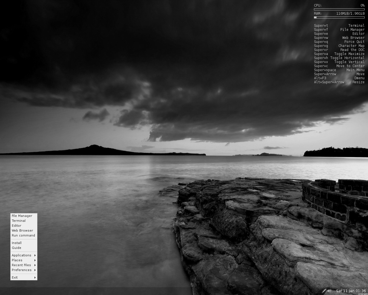Click the 'Super+g Character Map' shortcut line

pyautogui.click(x=339, y=46)
